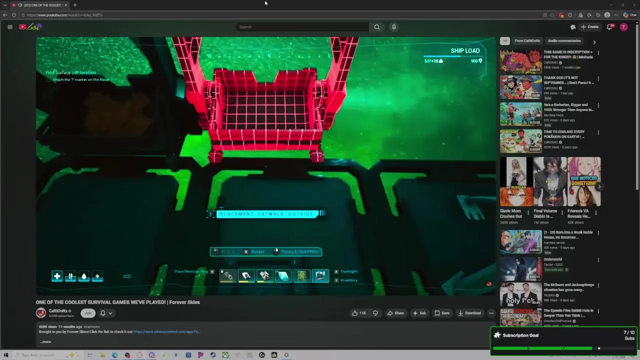The height and width of the screenshot is (360, 640).
Task: Select the From CaRtOoNz chip
Action: click(527, 41)
